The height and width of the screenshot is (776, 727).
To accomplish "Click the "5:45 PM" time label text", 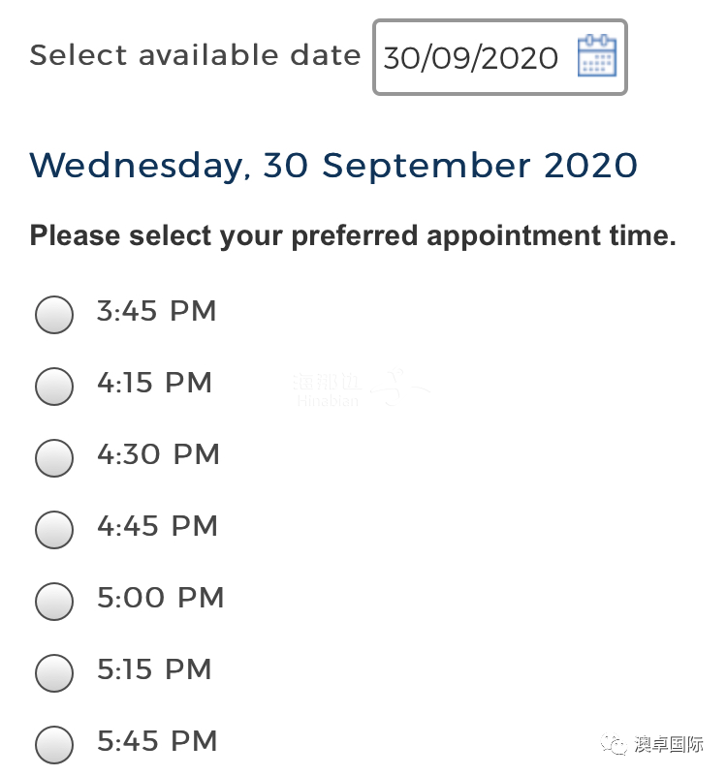I will coord(157,741).
